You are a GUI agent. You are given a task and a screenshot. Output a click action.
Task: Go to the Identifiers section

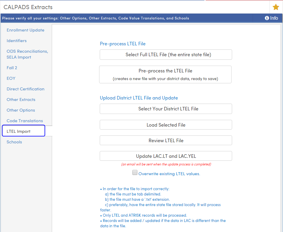16,41
